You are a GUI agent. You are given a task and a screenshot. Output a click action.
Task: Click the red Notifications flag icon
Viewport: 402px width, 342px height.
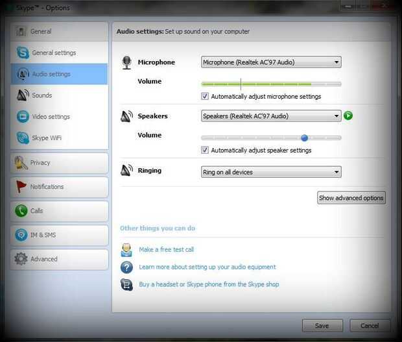point(21,186)
